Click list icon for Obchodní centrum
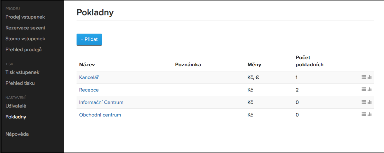The image size is (384, 153). [x=364, y=114]
